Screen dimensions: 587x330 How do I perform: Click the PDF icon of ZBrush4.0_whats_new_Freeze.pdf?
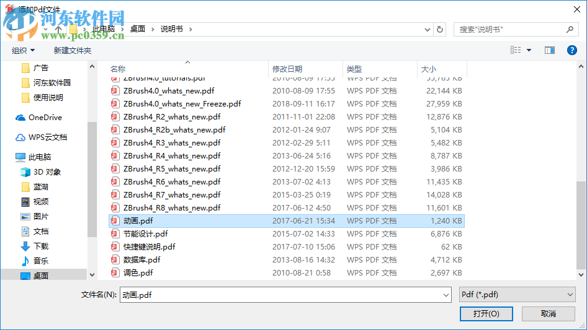pos(115,104)
